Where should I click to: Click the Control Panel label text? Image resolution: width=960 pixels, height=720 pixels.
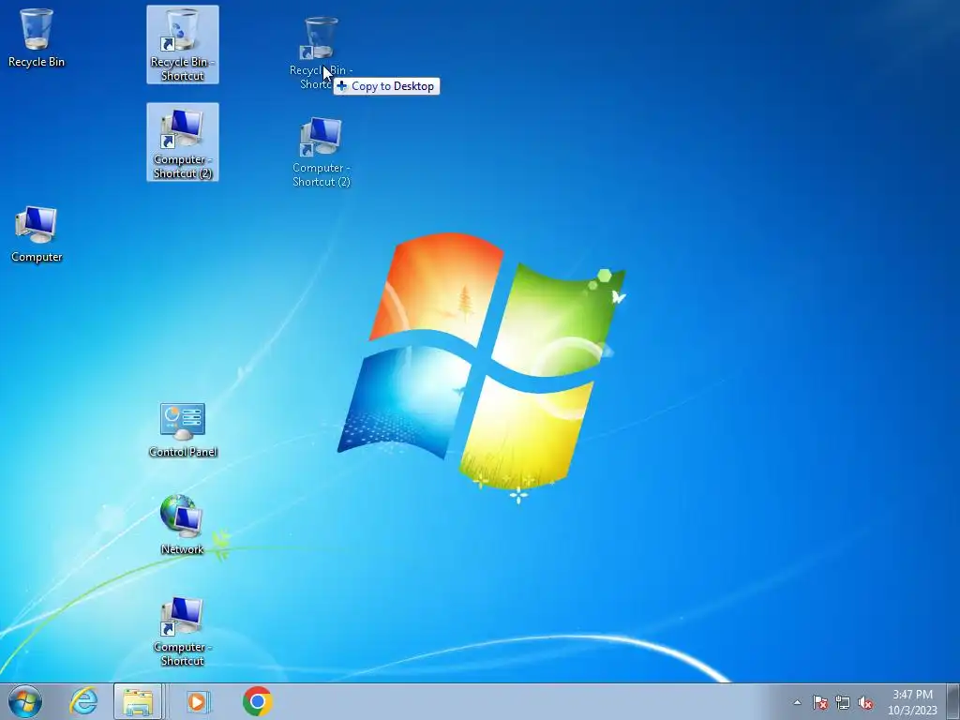pos(183,452)
